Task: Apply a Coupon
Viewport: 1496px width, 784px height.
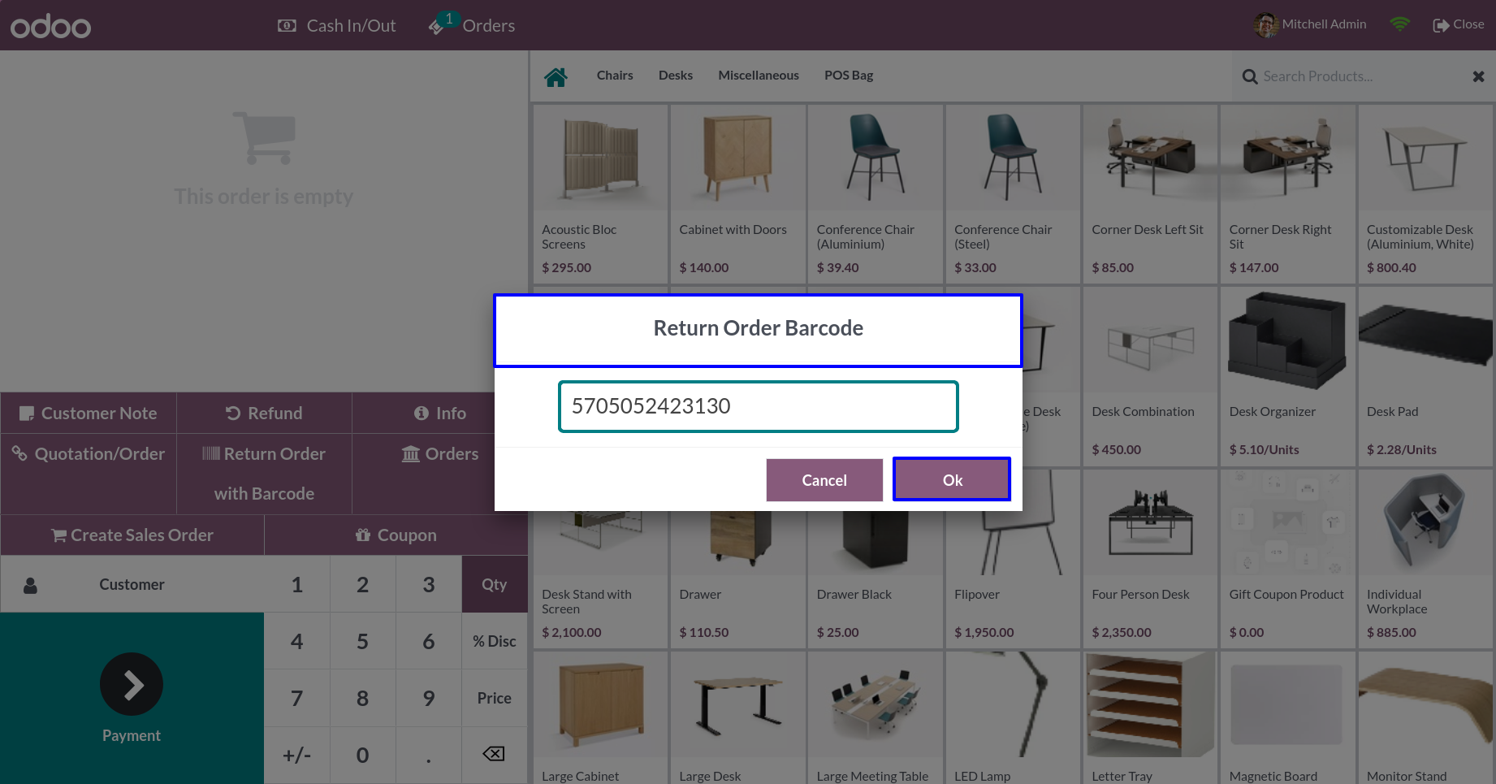Action: [396, 535]
